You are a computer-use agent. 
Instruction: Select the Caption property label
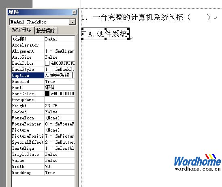tap(28, 75)
